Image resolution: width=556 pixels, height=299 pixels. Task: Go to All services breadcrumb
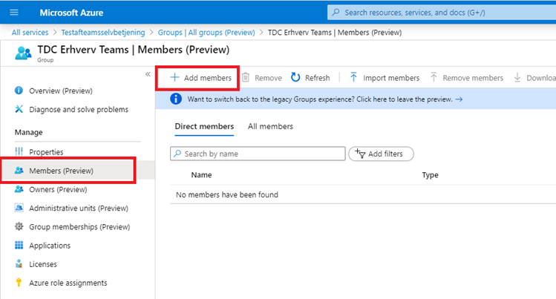click(x=30, y=32)
